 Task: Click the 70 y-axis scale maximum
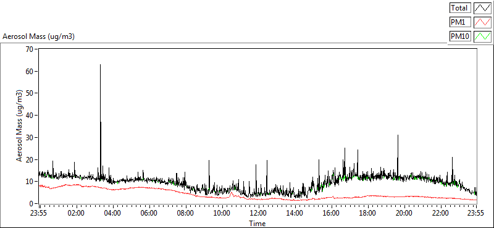(30, 49)
